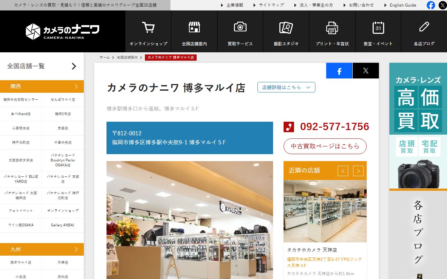Open カメラ・レンズ高価買取 banner
Viewport: 447px width, 279px height.
pos(418,126)
